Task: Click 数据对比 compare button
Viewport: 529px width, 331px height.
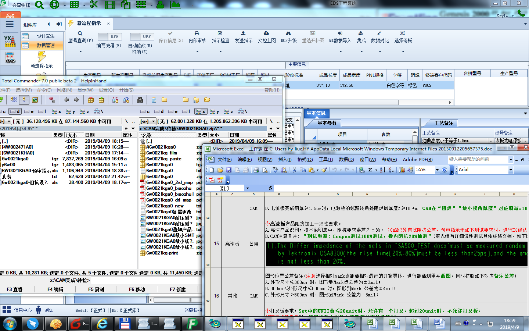Action: (x=380, y=37)
